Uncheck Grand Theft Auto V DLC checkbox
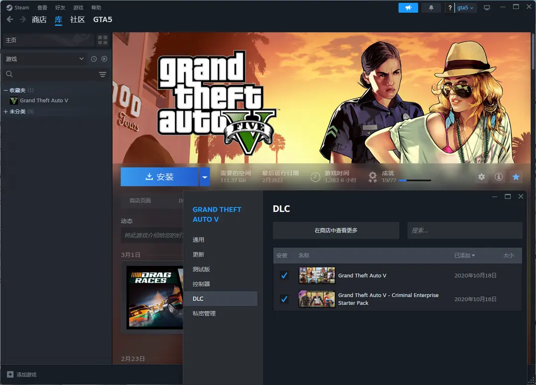The width and height of the screenshot is (536, 385). click(x=284, y=275)
